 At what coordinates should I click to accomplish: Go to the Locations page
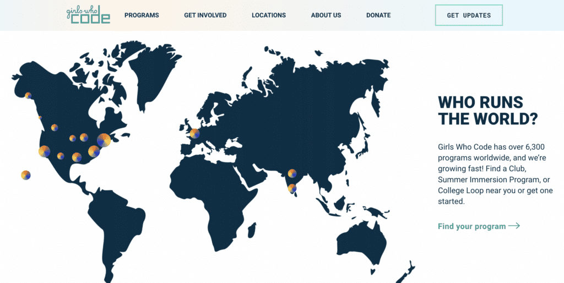coord(269,15)
